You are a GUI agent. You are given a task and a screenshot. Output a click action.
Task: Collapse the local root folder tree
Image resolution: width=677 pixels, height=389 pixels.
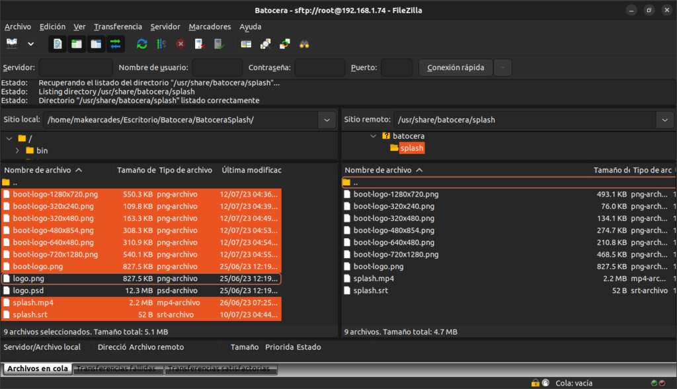[x=9, y=139]
